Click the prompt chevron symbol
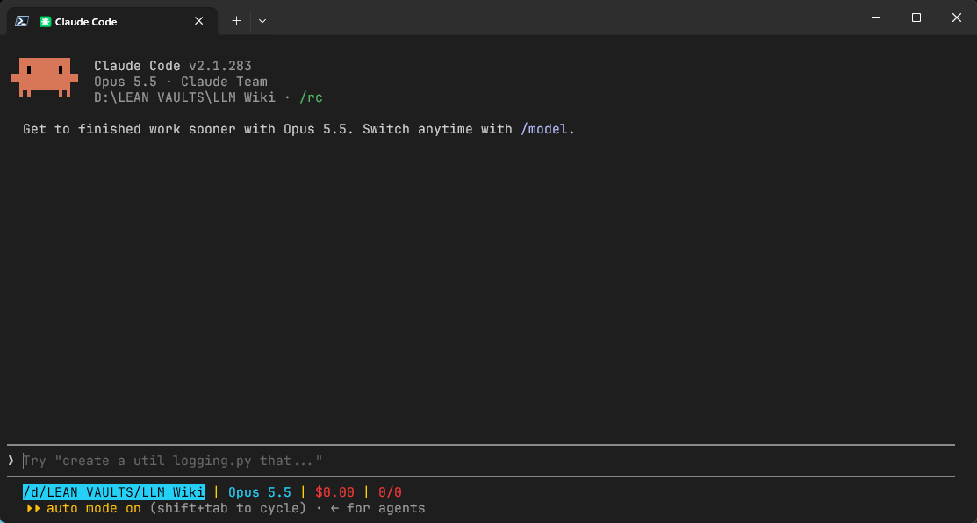Image resolution: width=977 pixels, height=523 pixels. [11, 461]
